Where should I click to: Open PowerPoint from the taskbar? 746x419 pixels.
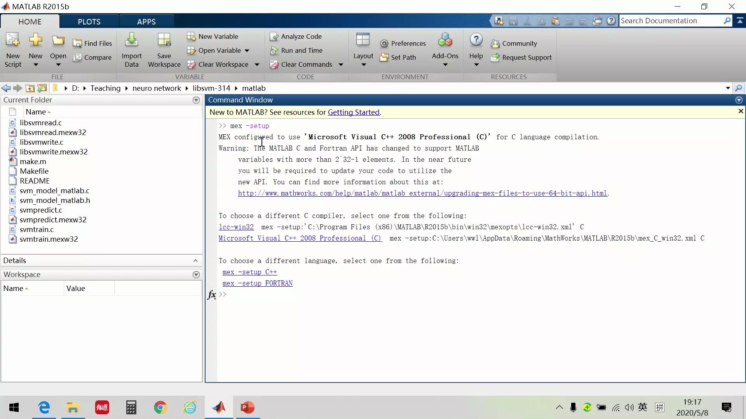248,407
